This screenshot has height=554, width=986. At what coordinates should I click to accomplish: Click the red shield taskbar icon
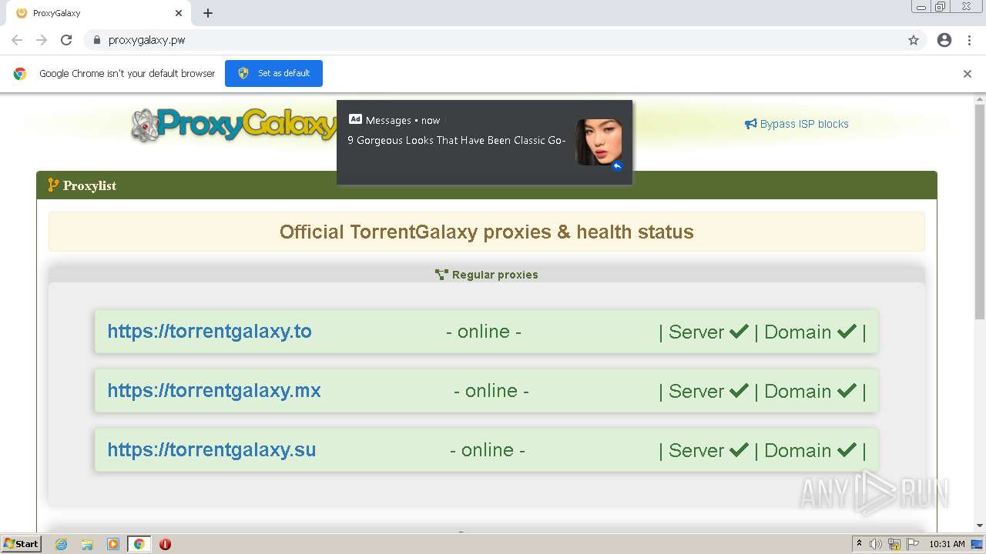(x=165, y=544)
